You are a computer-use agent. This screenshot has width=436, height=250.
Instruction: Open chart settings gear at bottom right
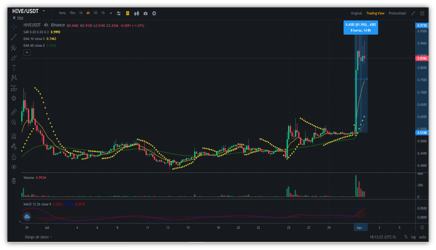point(422,227)
